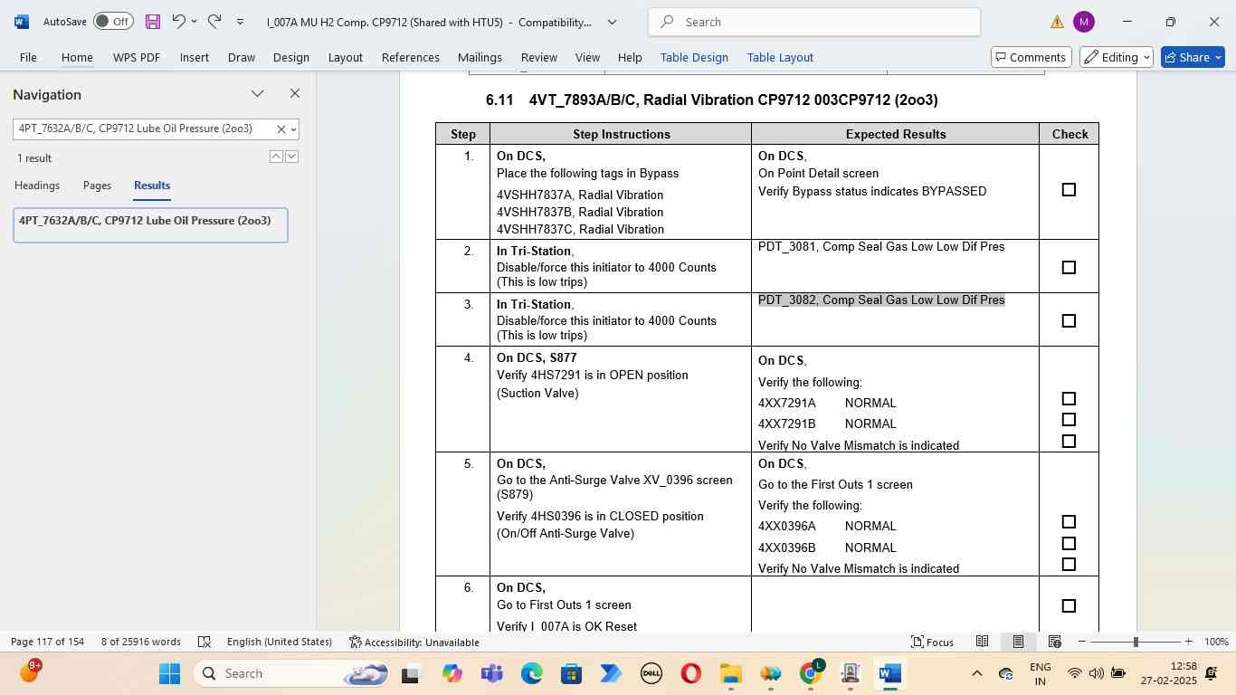This screenshot has width=1236, height=695.
Task: Switch to the References tab
Action: (x=411, y=57)
